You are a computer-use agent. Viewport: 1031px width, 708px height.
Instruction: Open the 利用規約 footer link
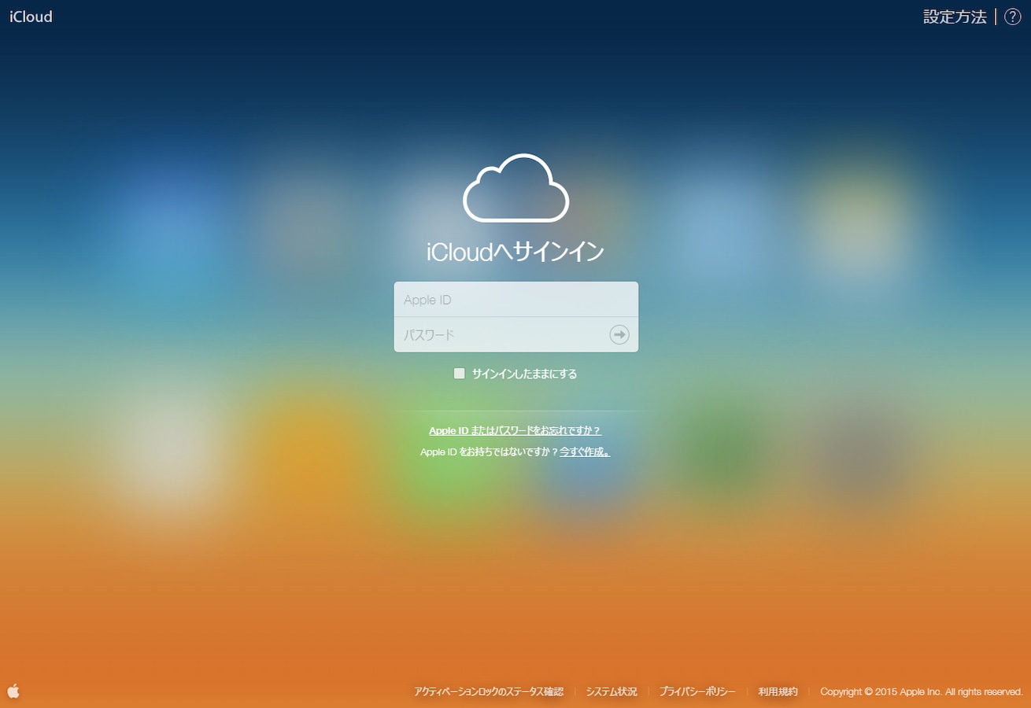pos(778,692)
